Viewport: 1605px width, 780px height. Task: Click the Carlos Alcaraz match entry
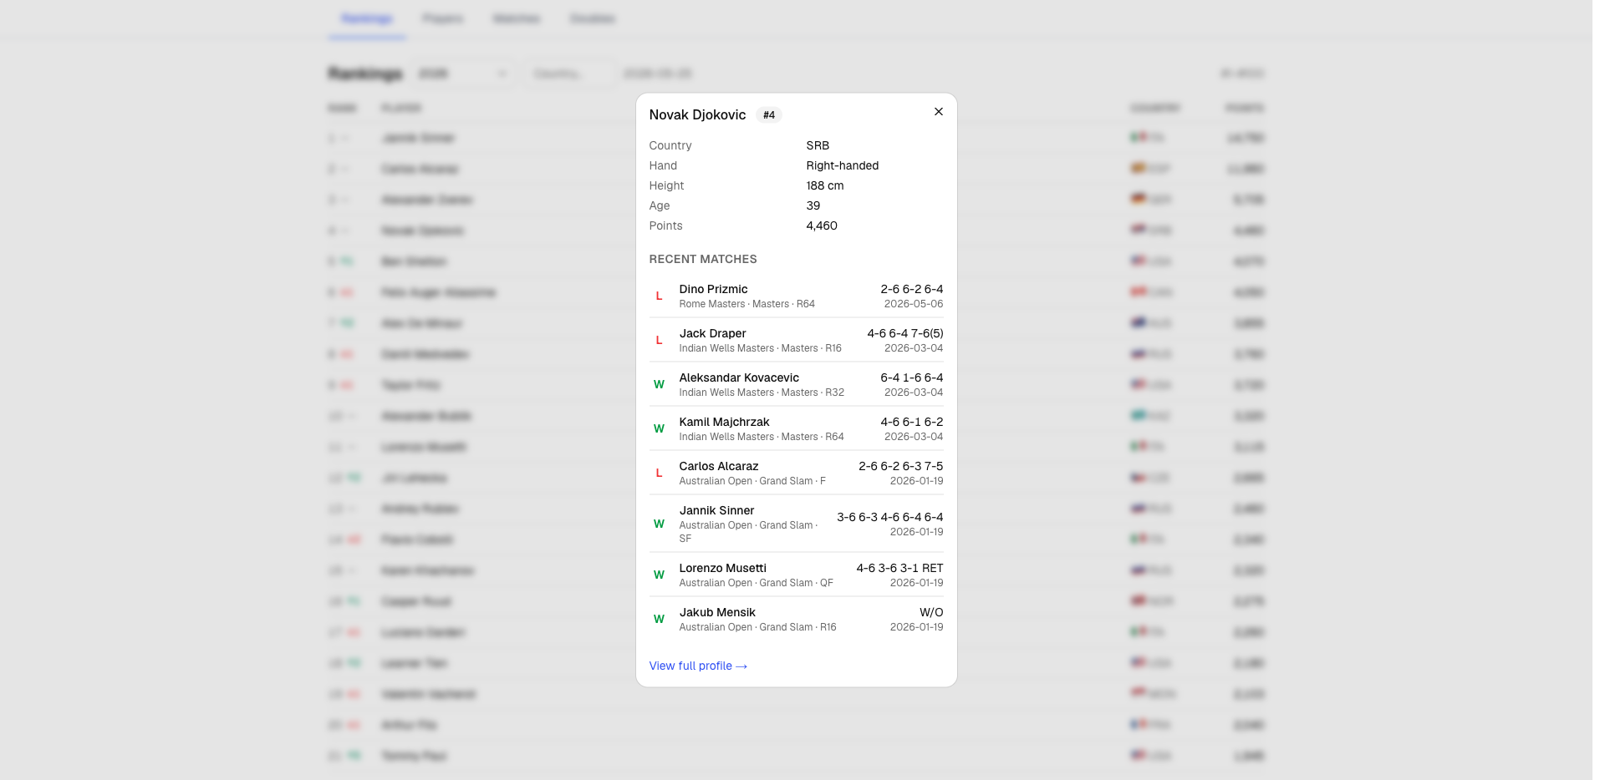point(796,473)
